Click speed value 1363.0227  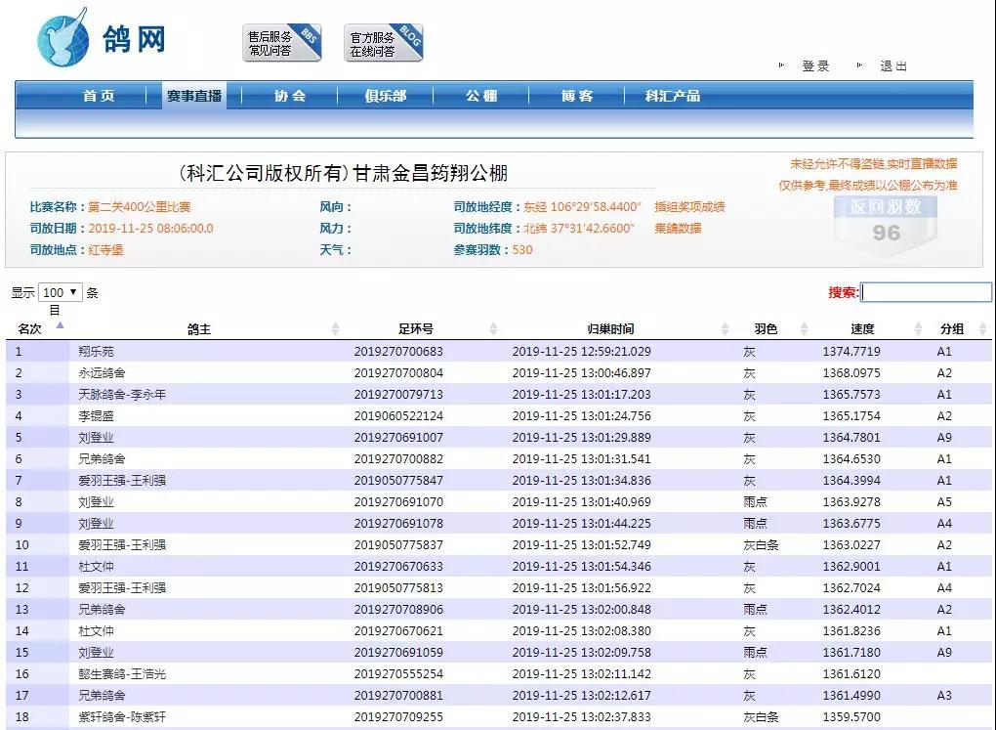point(851,545)
